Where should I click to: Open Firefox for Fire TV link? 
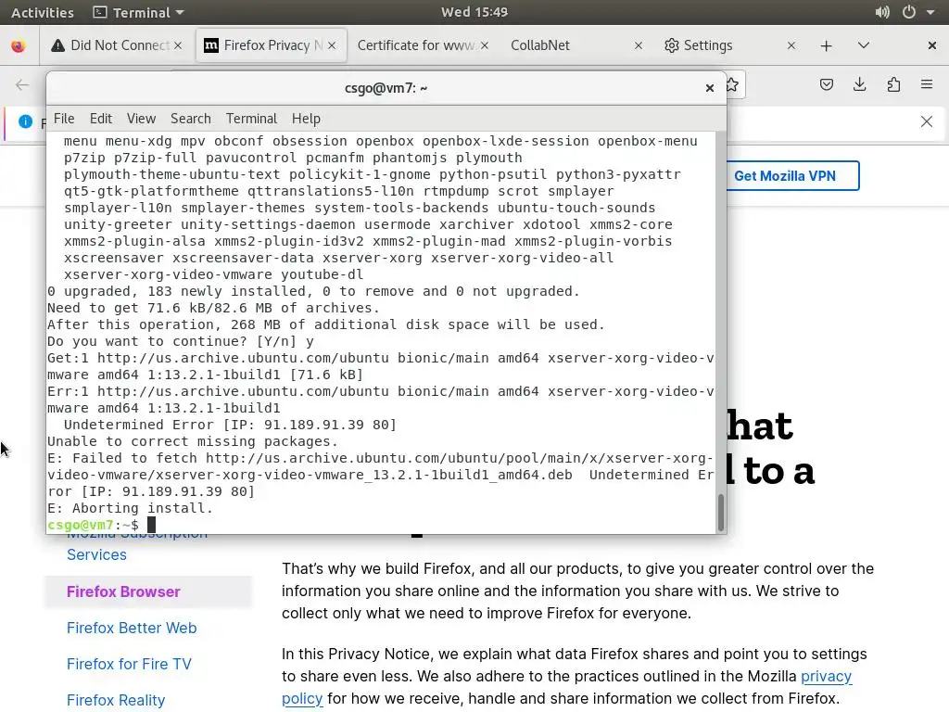[x=129, y=664]
